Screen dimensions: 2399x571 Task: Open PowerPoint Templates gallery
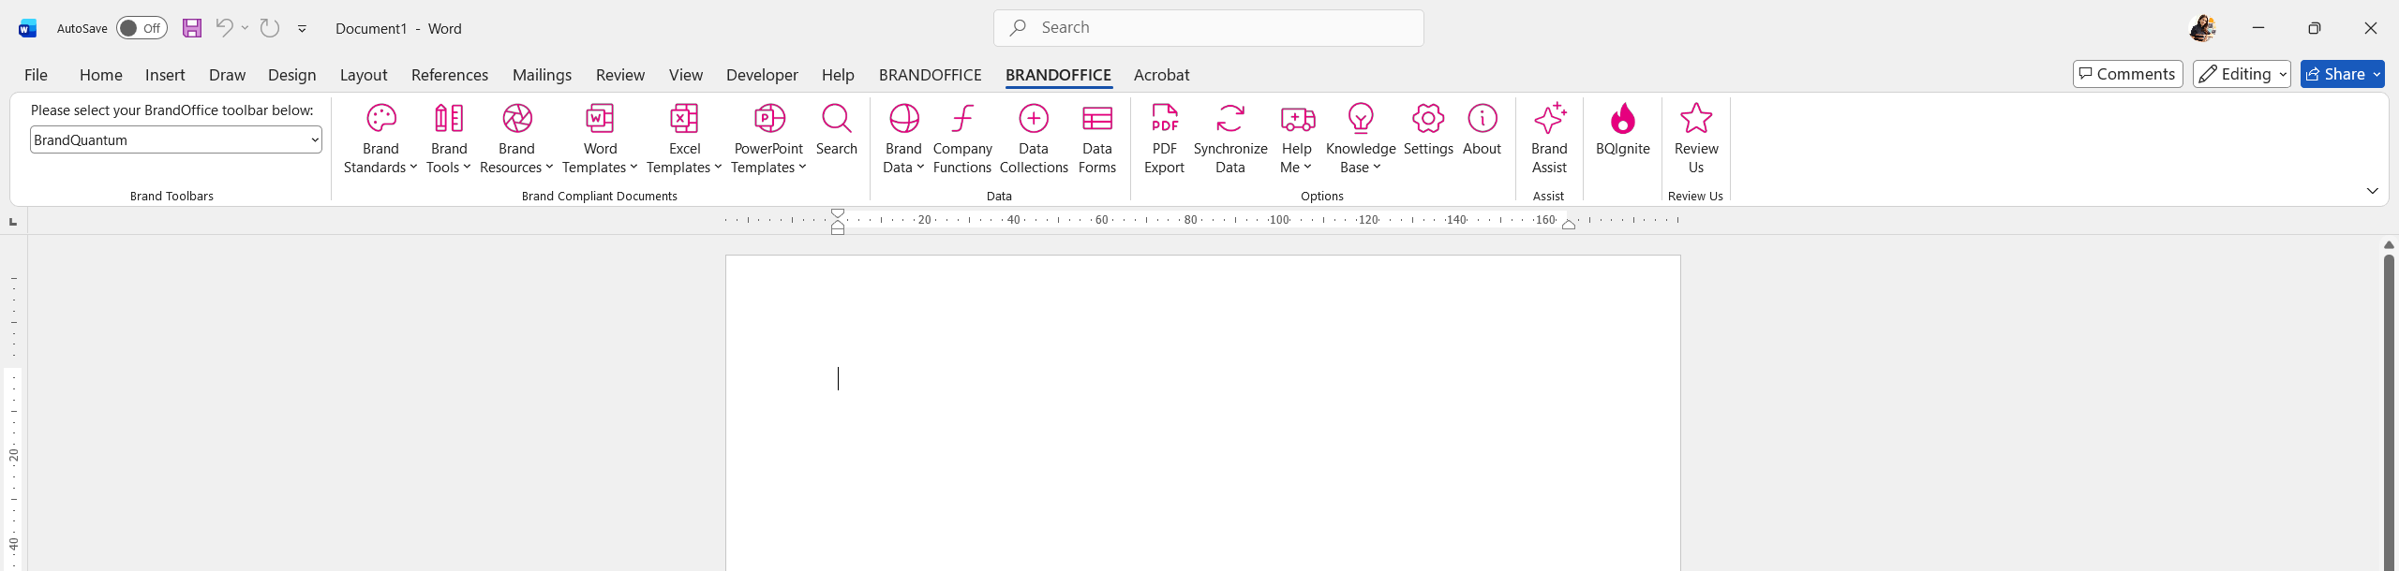pos(768,139)
